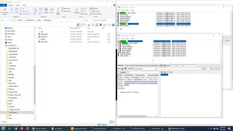Open the File menu in back gitk window
Viewport: 233px width, 131px height.
(x=119, y=10)
